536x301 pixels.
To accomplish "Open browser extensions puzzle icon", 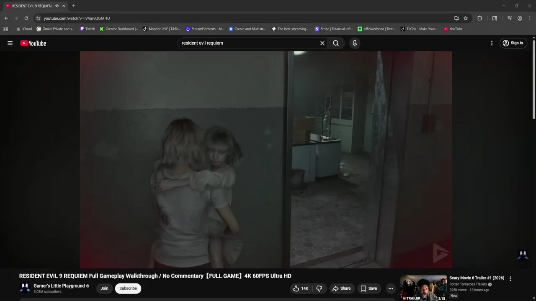I will click(480, 18).
